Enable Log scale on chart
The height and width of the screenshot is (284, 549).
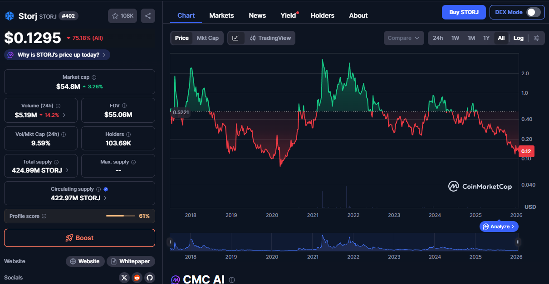(x=518, y=38)
